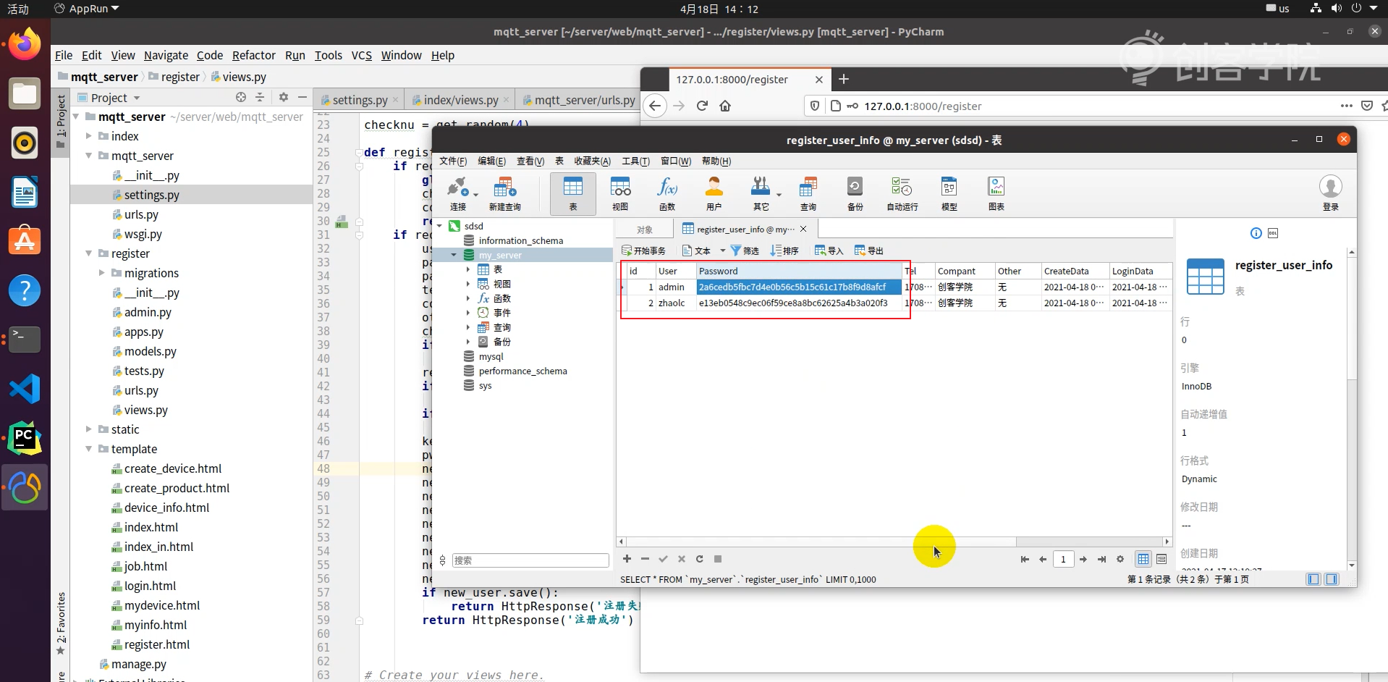Screen dimensions: 1388x682
Task: Collapse the my_server database node
Action: [x=454, y=255]
